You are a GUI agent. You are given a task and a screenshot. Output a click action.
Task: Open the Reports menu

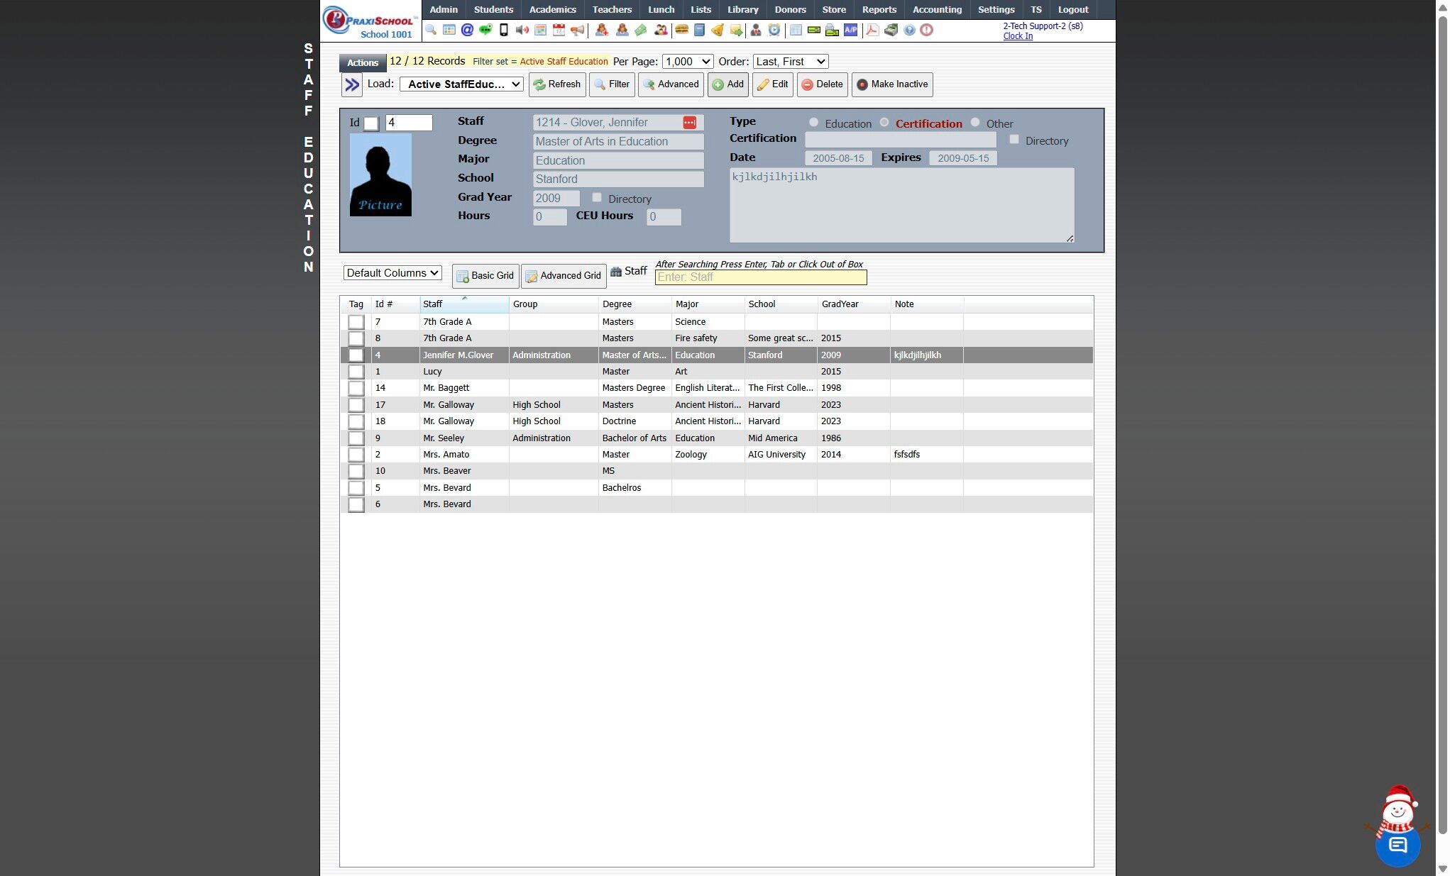879,9
